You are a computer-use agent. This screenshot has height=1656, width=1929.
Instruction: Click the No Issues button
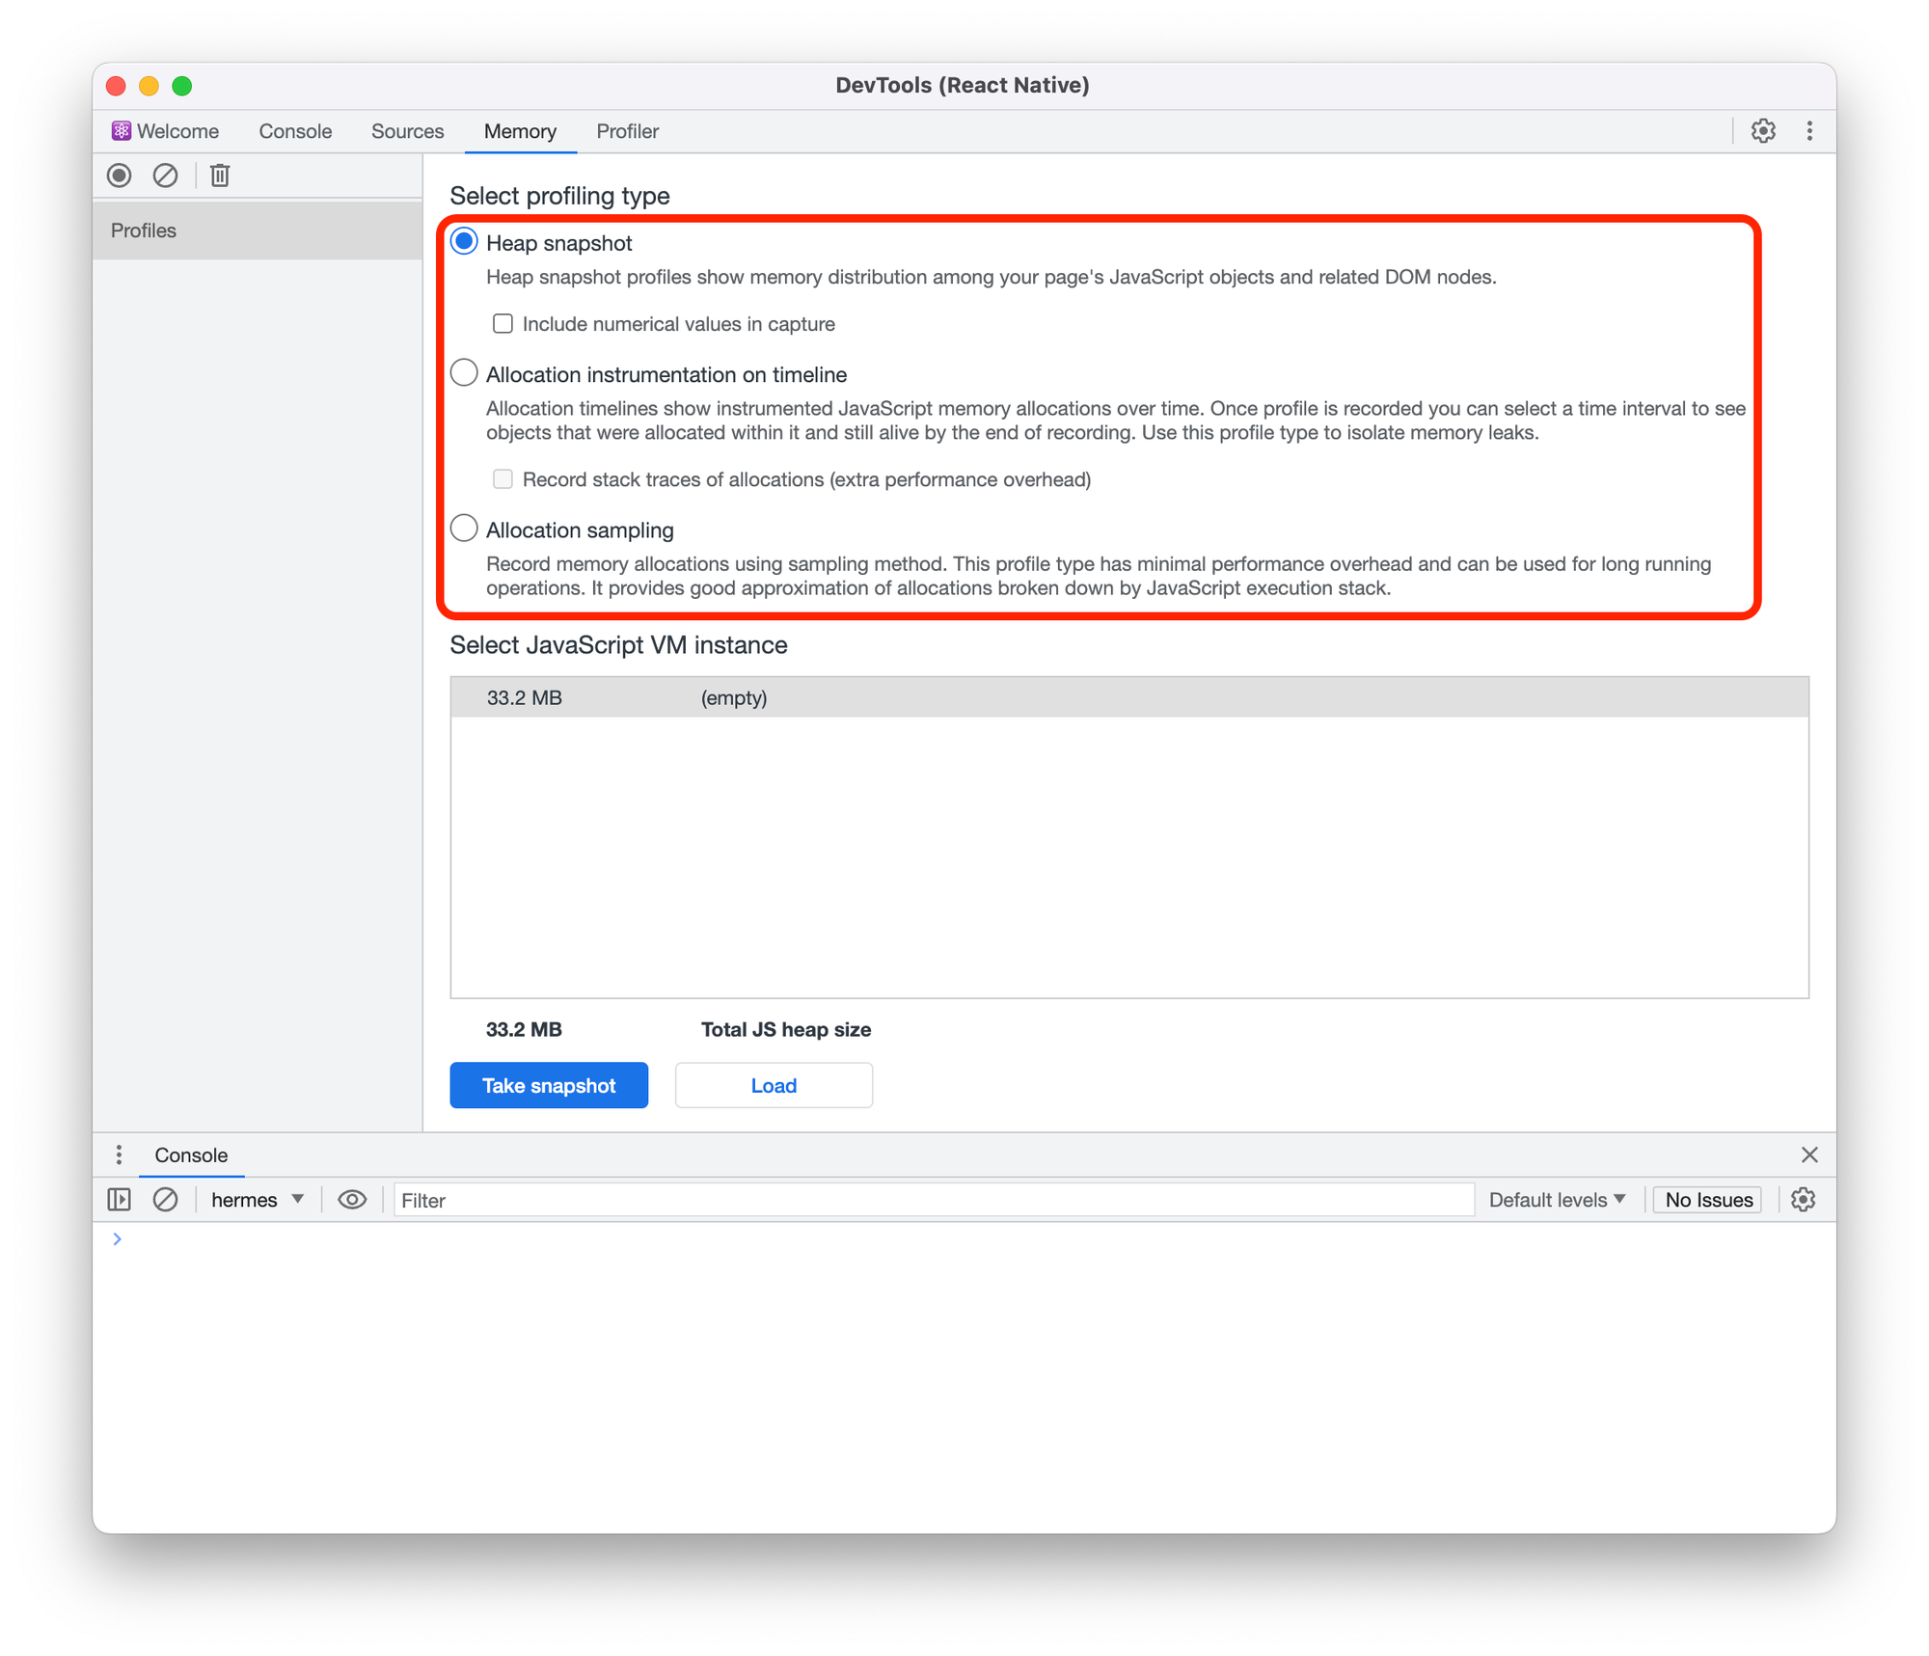(x=1708, y=1199)
